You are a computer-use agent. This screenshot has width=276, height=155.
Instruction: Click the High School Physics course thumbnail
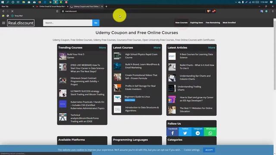(x=117, y=56)
